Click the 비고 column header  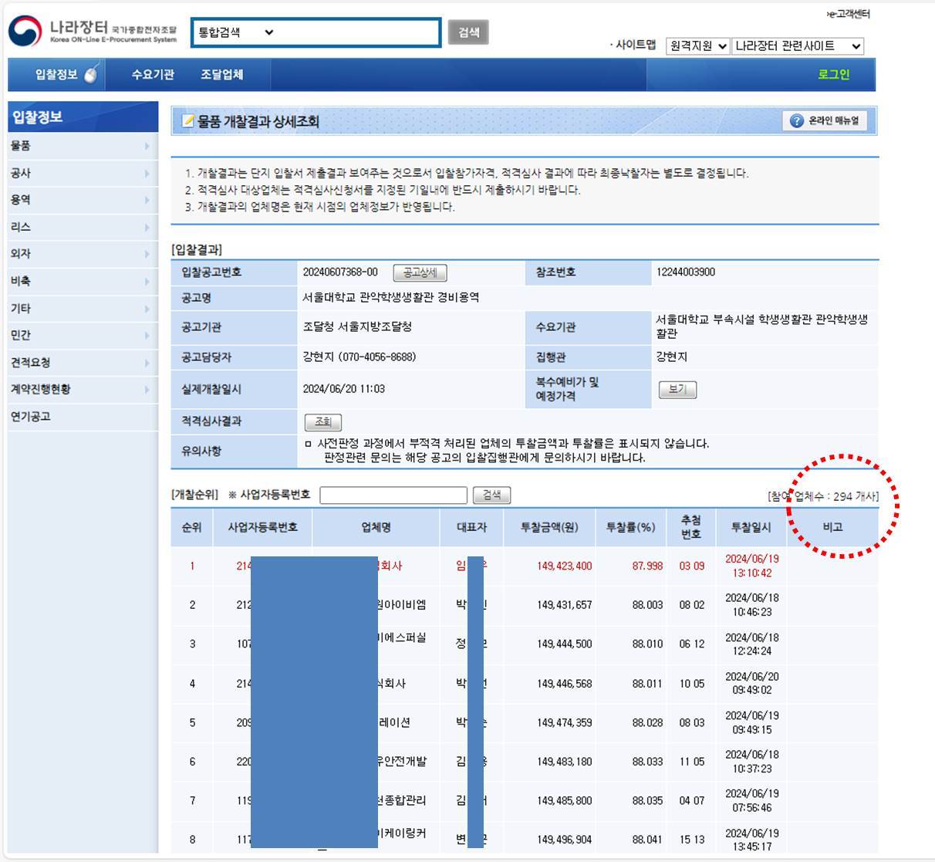coord(832,527)
